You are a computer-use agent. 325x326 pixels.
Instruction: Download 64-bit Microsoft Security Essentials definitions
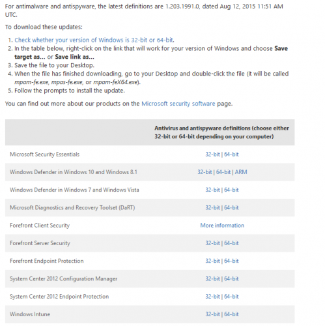pos(231,155)
